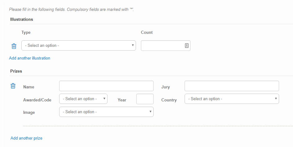Click the Prizes section heading
This screenshot has width=293, height=147.
pos(16,71)
